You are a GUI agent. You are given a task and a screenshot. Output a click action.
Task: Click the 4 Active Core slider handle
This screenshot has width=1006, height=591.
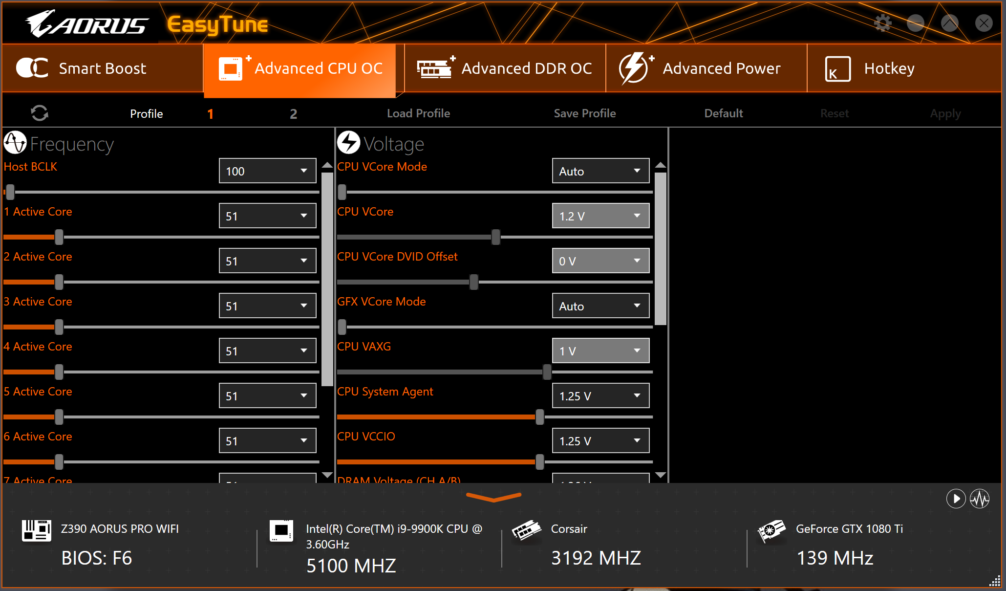[x=59, y=372]
